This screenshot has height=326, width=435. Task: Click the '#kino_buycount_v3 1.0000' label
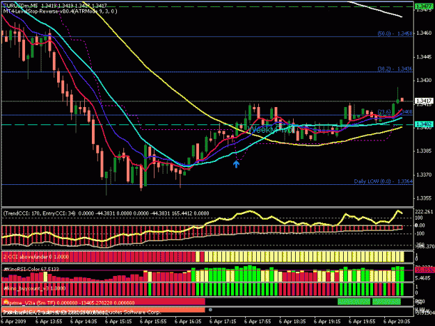(34, 288)
